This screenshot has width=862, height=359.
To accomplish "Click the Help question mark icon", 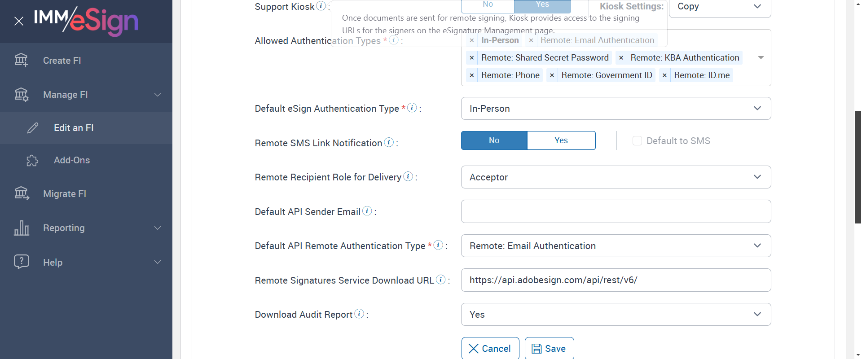I will click(x=21, y=262).
